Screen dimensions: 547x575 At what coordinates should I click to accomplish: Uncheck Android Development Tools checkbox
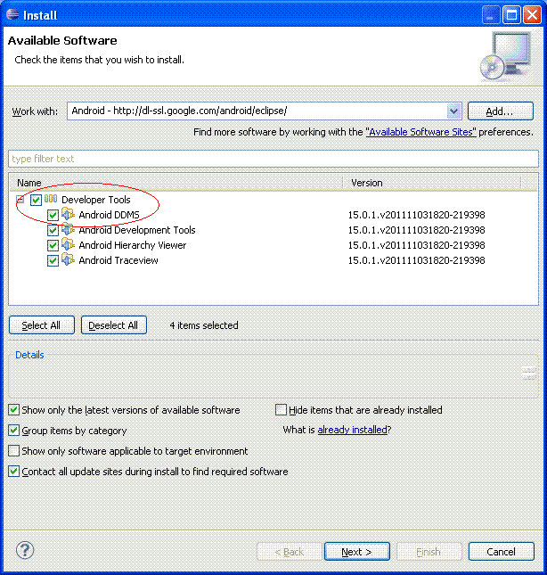point(53,230)
